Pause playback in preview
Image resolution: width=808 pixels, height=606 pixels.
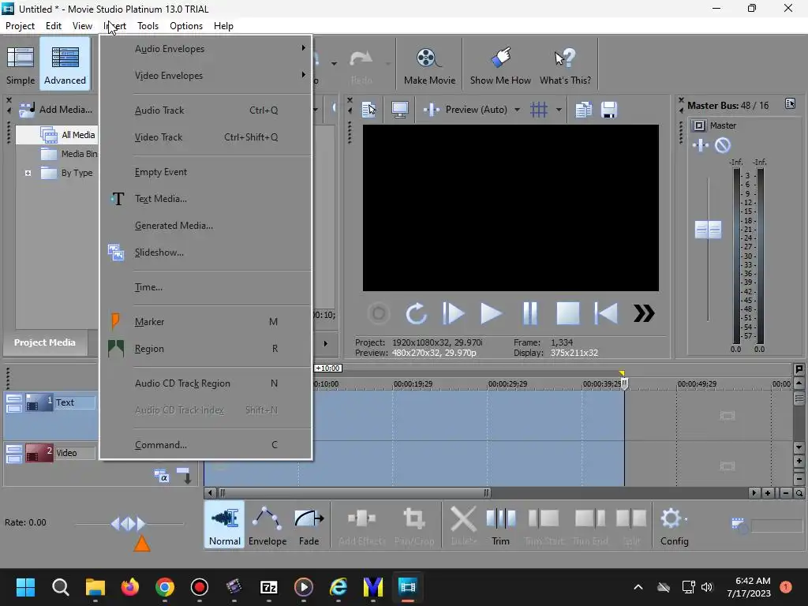(x=529, y=313)
